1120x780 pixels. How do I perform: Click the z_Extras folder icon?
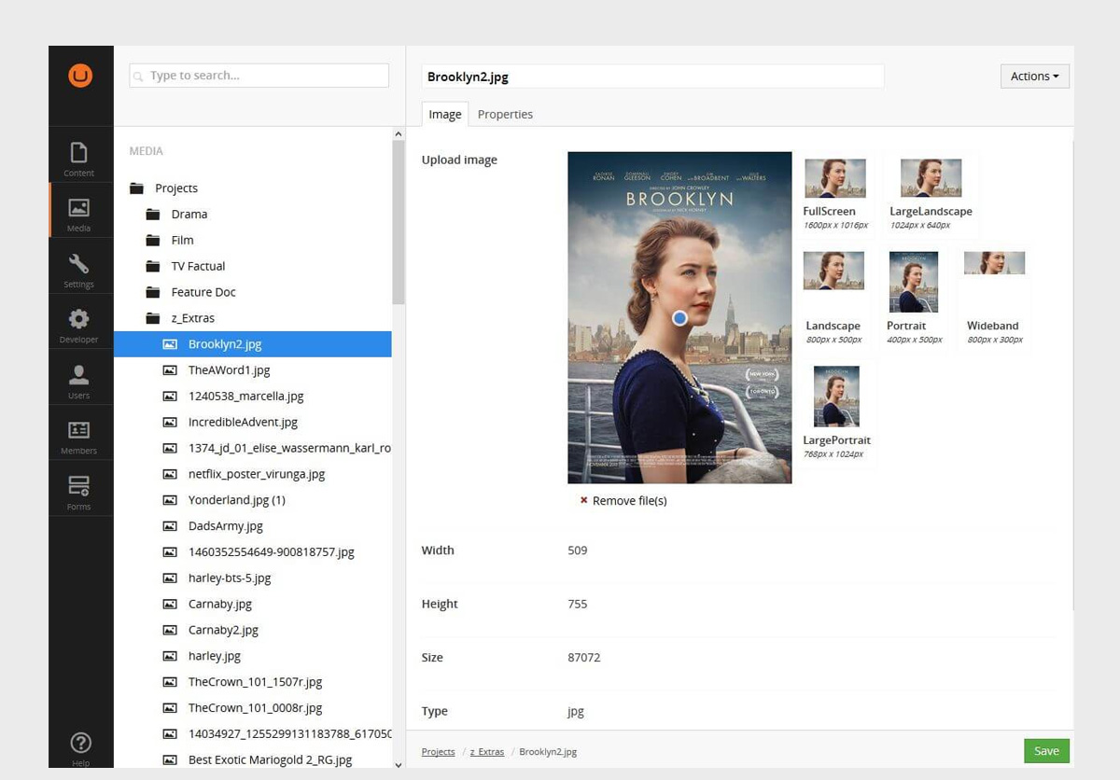point(153,319)
